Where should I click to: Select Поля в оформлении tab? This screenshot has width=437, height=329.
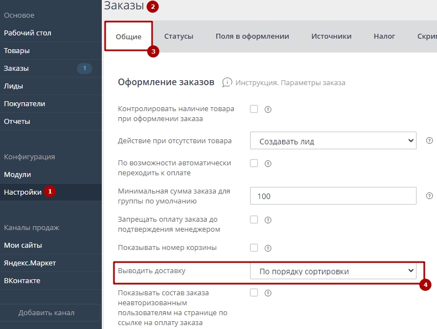tap(252, 36)
